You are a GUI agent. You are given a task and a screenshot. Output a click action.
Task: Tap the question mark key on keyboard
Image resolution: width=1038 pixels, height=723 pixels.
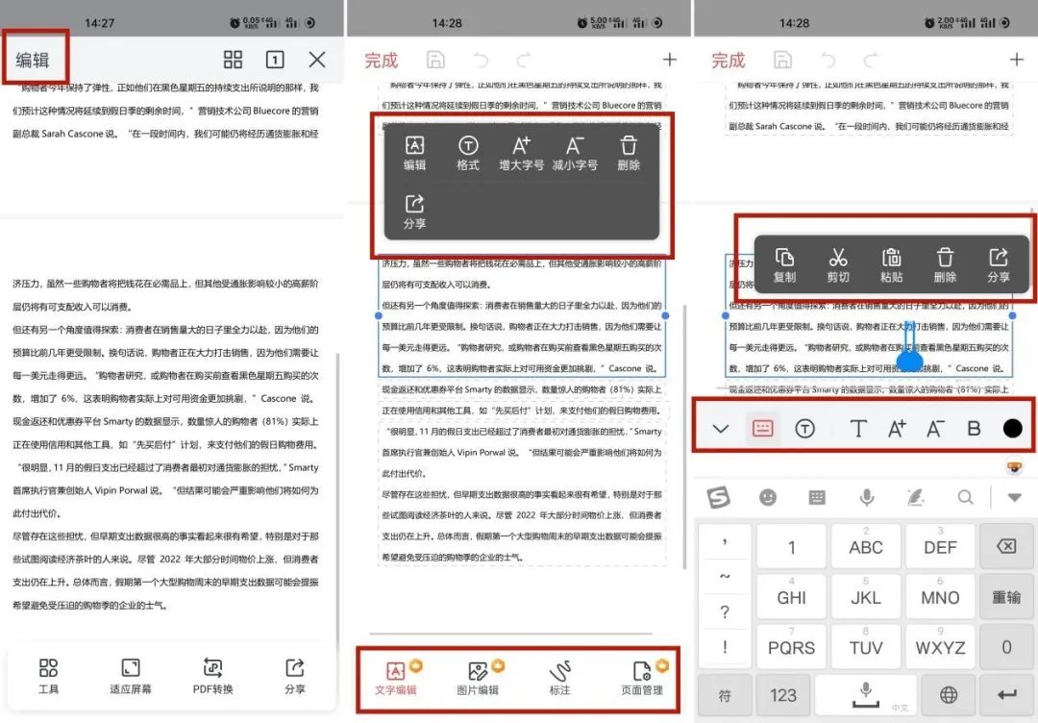tap(725, 611)
